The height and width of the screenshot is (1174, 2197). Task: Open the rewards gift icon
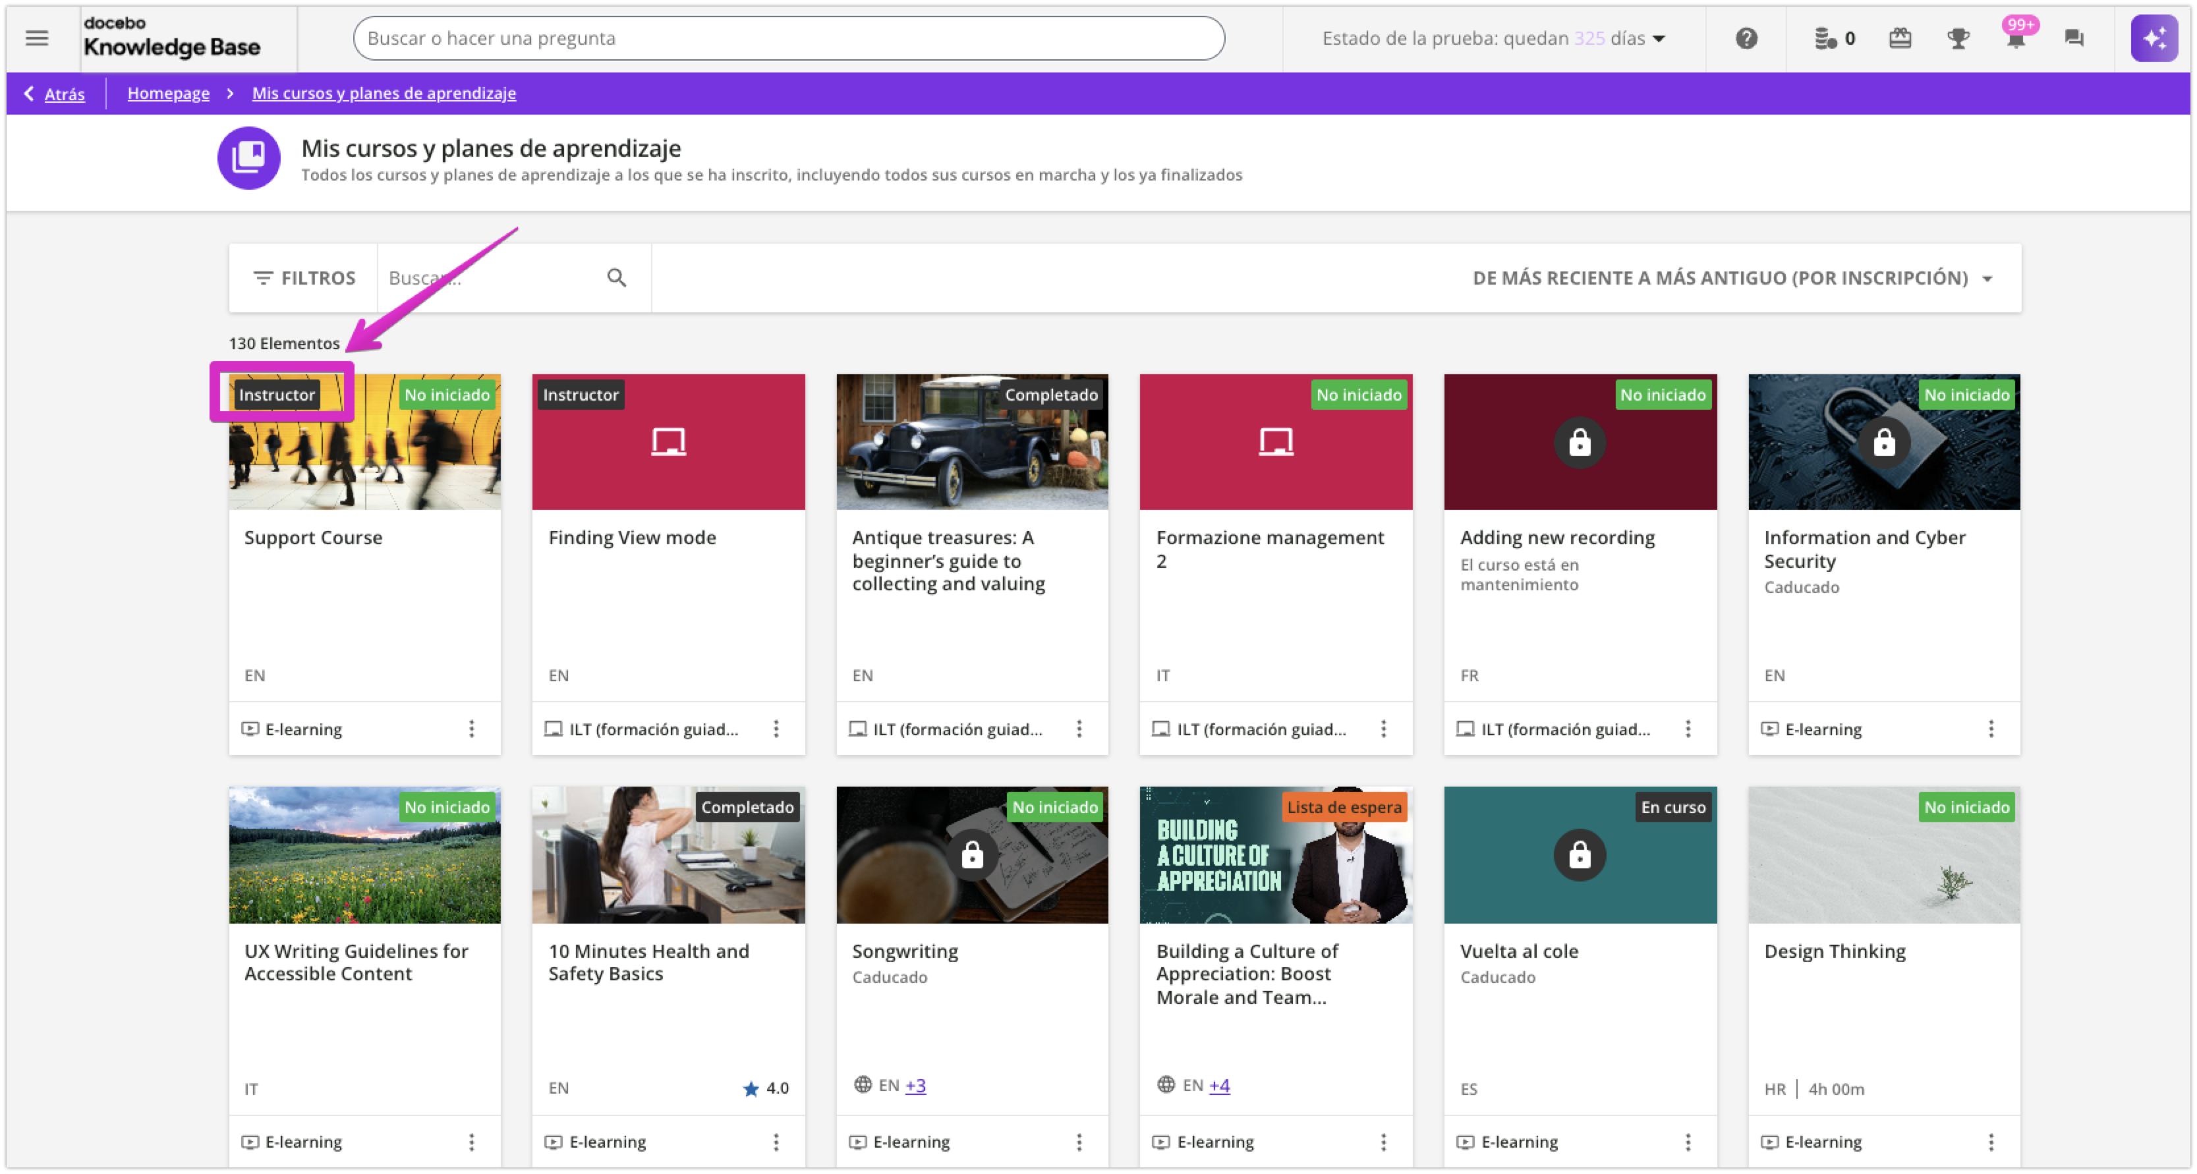pos(1899,38)
